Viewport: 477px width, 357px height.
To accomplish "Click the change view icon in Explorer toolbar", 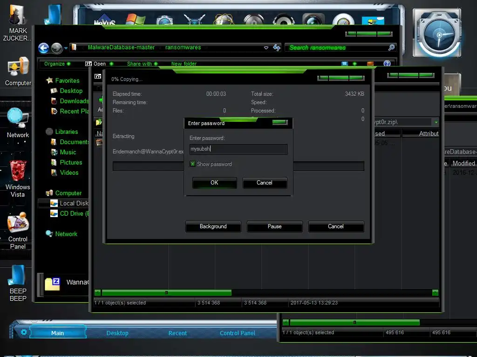I will (x=344, y=64).
